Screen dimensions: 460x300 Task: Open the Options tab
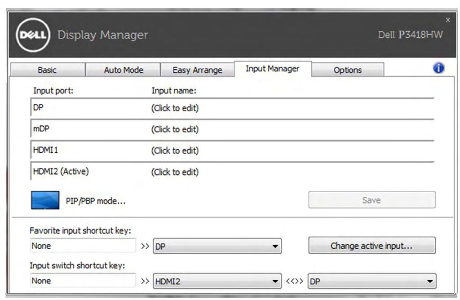(x=348, y=70)
